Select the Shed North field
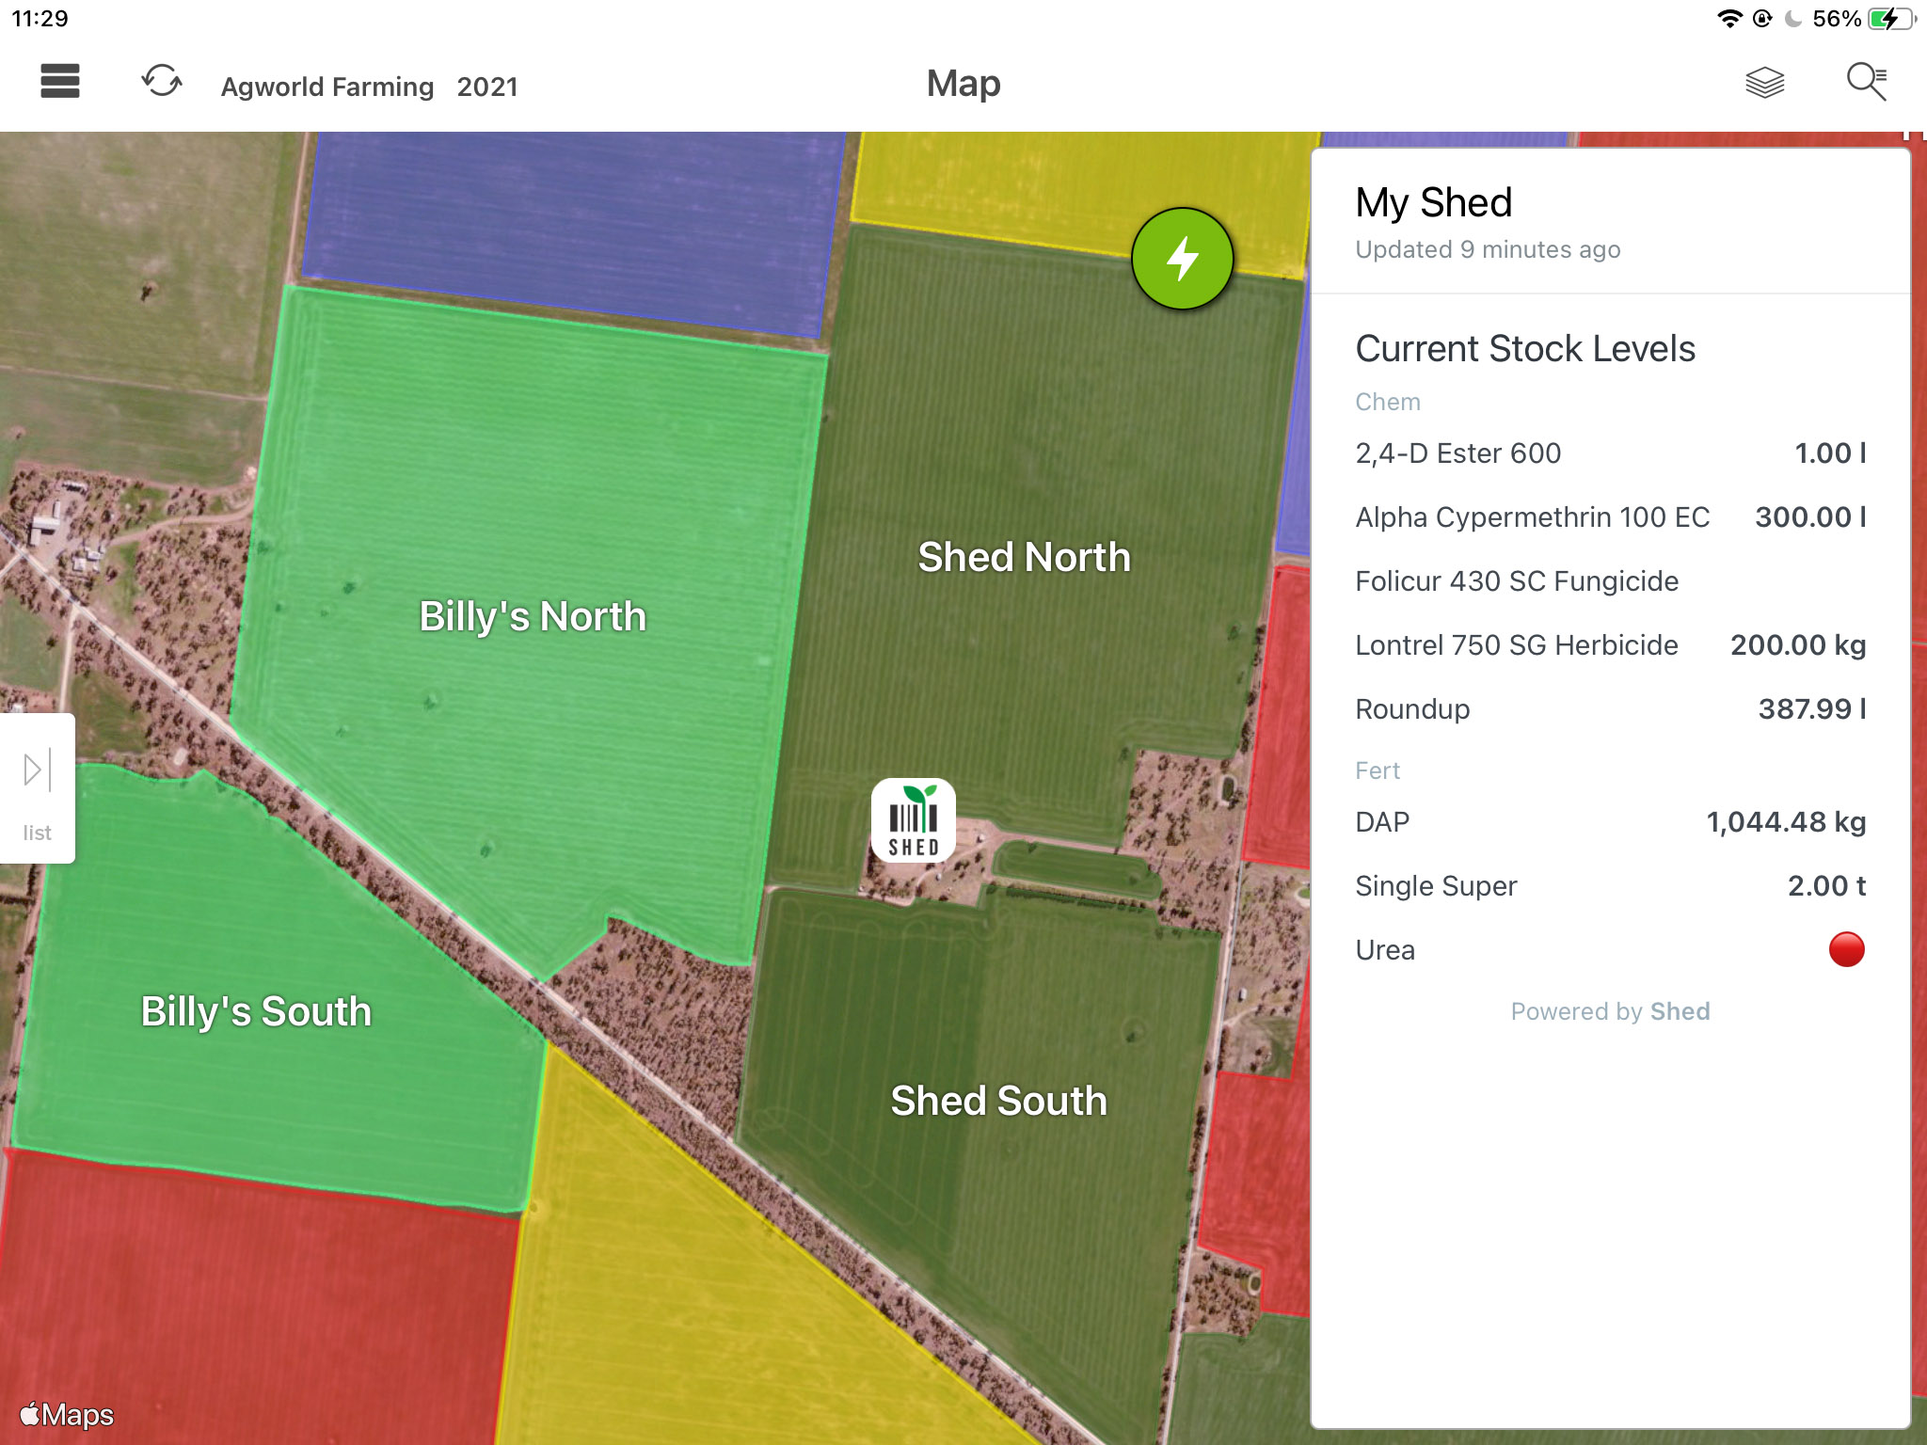The image size is (1927, 1445). click(1024, 557)
